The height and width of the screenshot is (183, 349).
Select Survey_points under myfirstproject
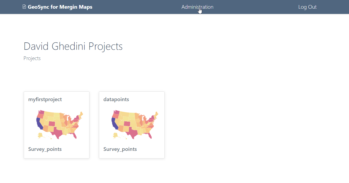[45, 149]
